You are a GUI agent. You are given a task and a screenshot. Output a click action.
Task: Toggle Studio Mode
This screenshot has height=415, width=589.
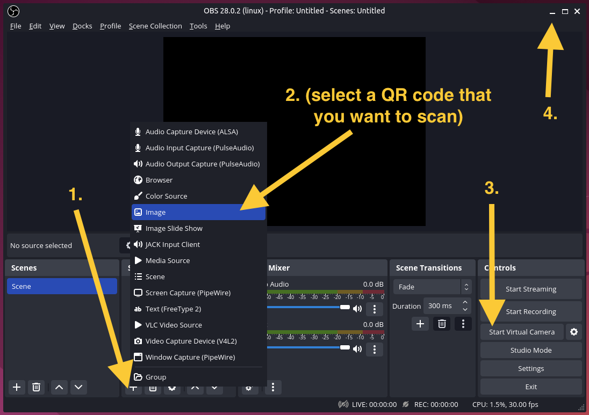point(531,350)
